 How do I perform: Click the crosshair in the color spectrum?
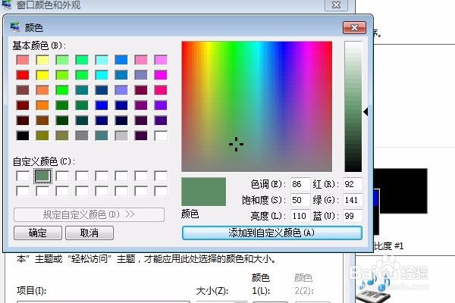[236, 144]
